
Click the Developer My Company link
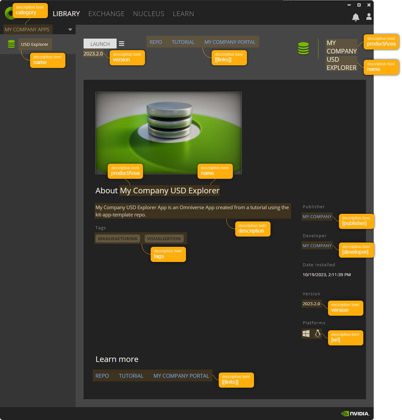(x=317, y=246)
